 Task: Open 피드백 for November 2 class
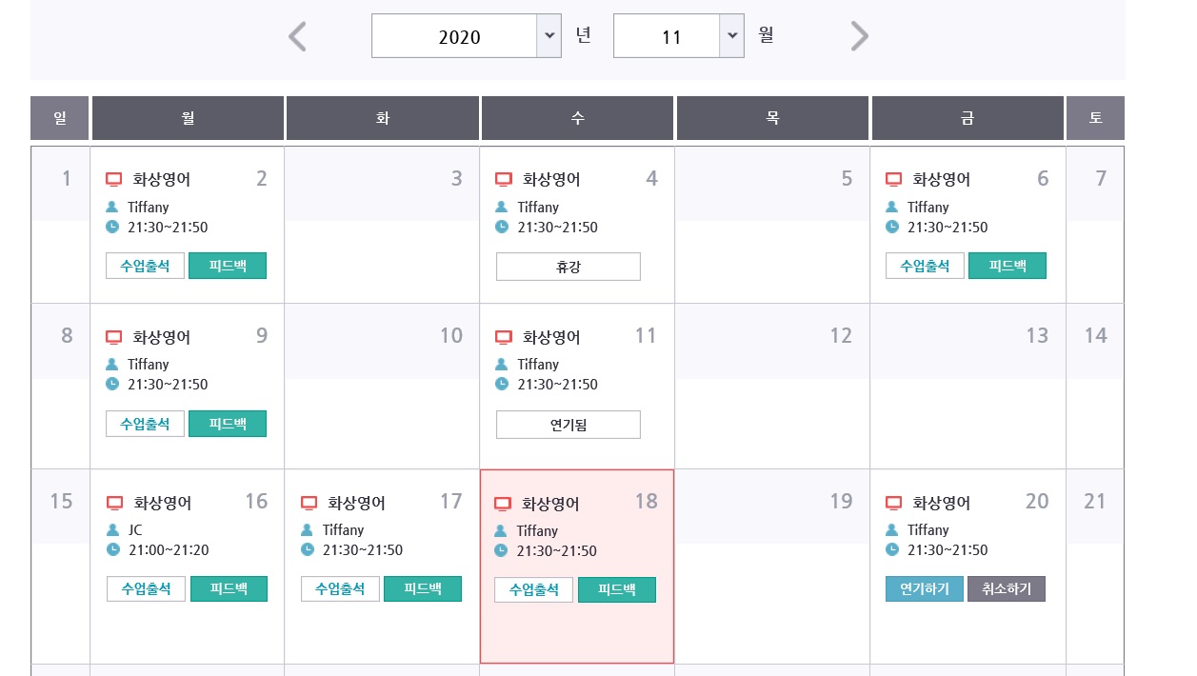tap(228, 266)
